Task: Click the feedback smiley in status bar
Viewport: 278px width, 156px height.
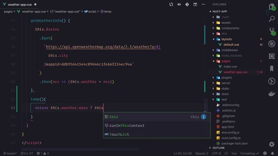Action: (x=265, y=153)
